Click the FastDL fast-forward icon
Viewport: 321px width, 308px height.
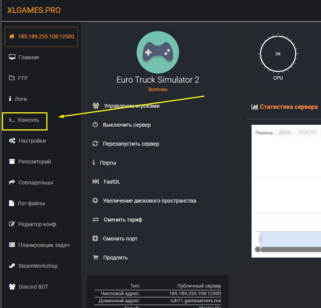[x=96, y=182]
